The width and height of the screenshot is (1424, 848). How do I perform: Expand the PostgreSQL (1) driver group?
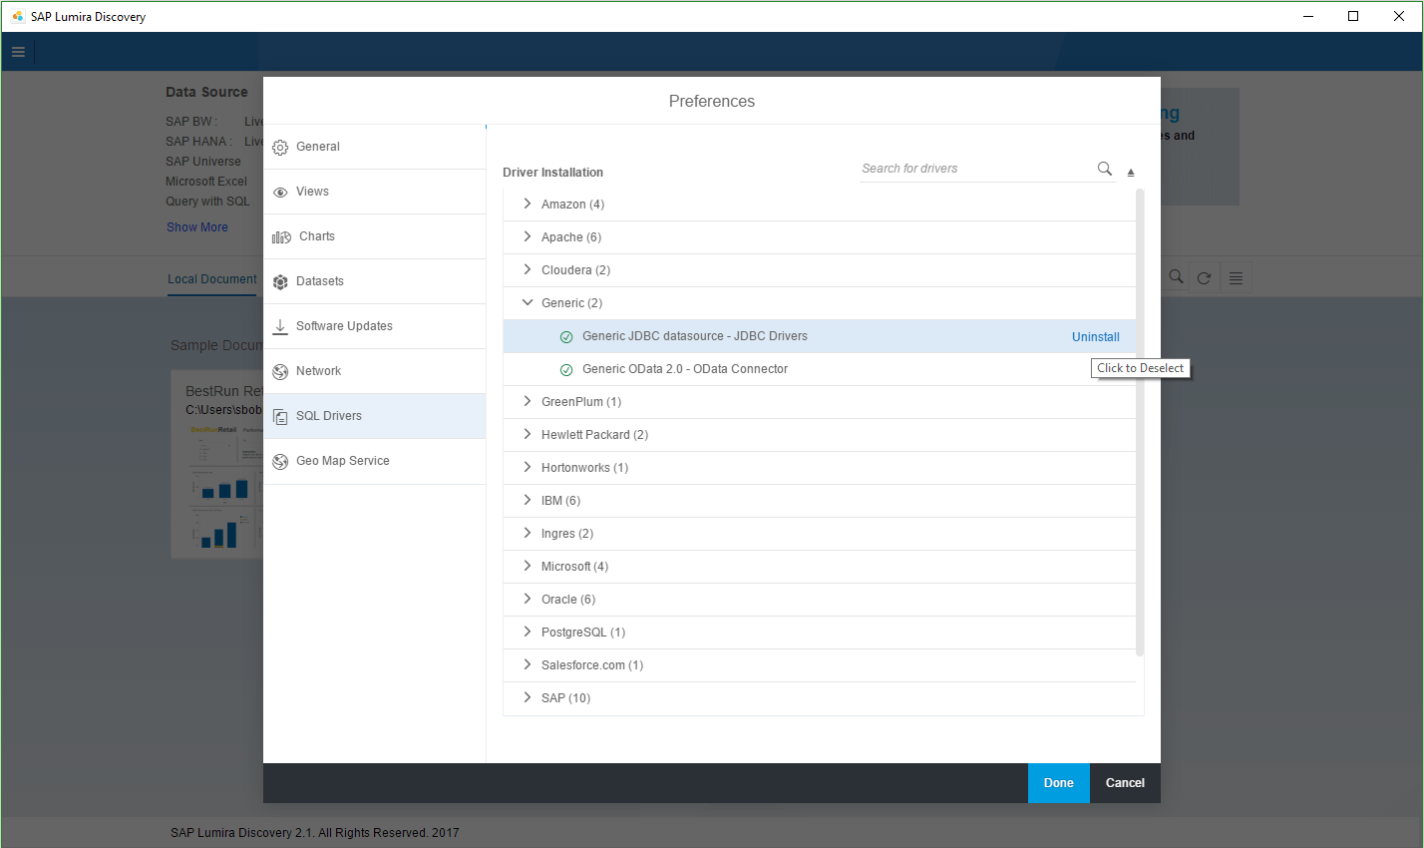point(528,632)
